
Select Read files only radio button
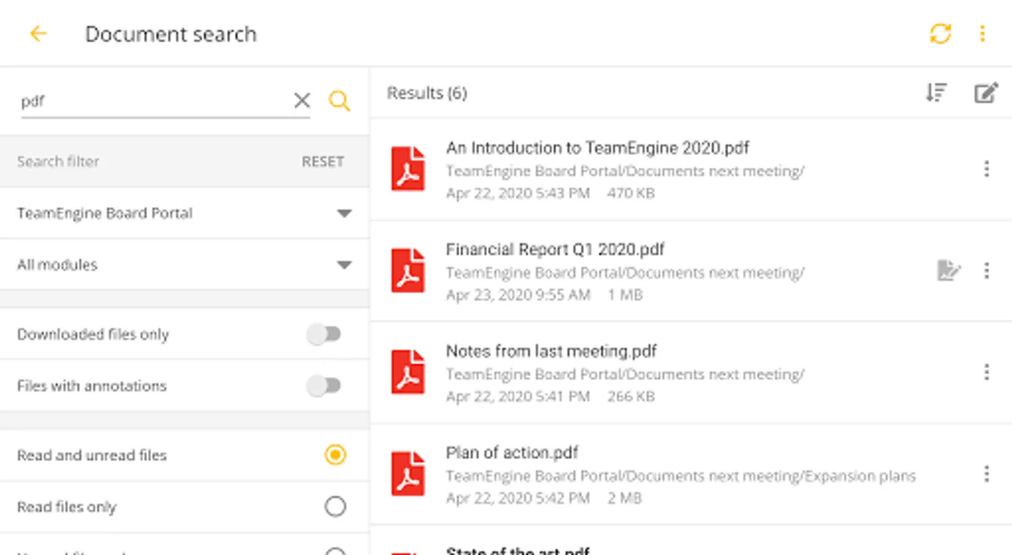pos(335,506)
